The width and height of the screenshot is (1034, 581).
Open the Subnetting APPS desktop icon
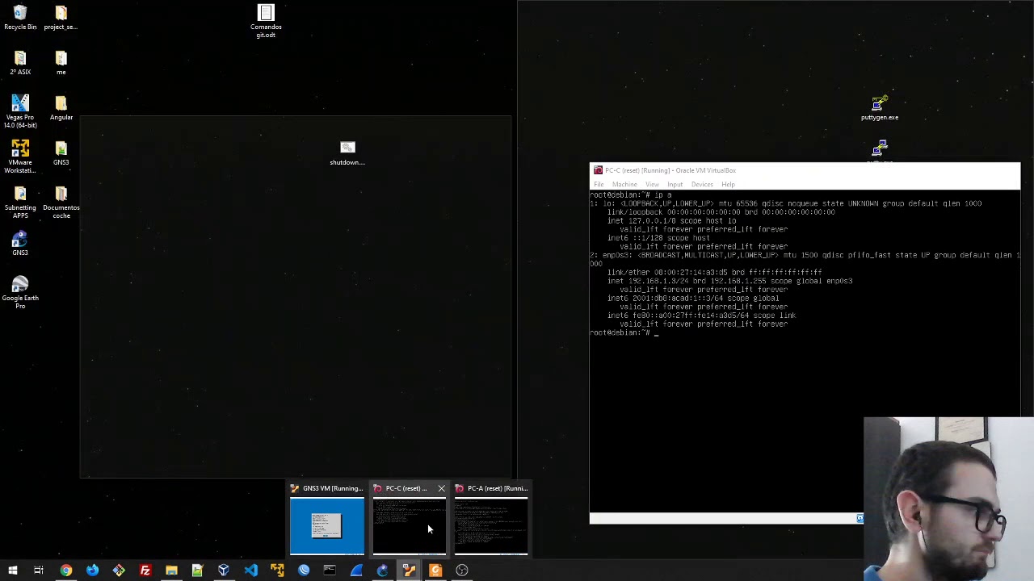[x=20, y=202]
